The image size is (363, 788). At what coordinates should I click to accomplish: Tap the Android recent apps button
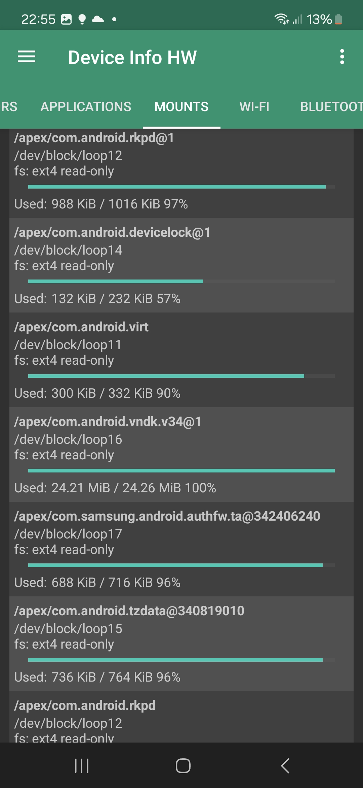[x=82, y=765]
